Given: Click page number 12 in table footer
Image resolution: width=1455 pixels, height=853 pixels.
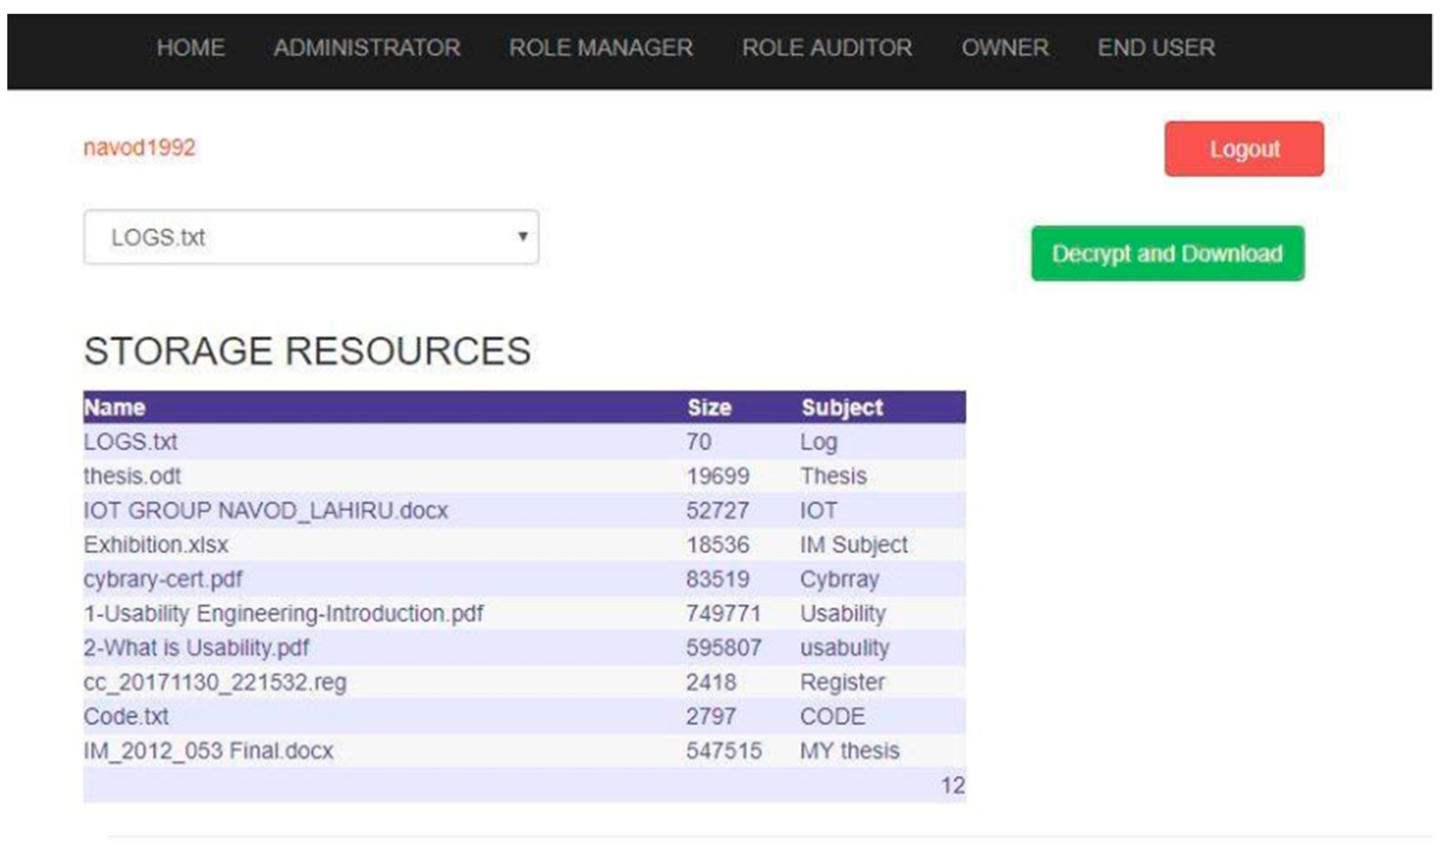Looking at the screenshot, I should click(953, 786).
